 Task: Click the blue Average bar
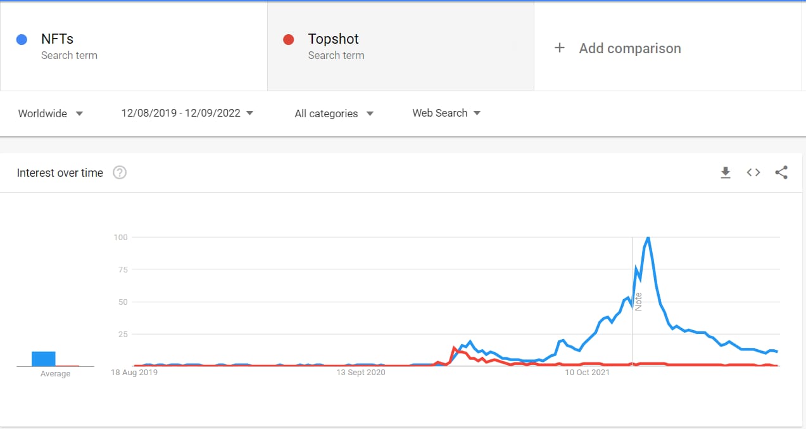[x=44, y=359]
